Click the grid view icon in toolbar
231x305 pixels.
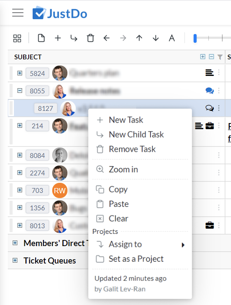[x=17, y=38]
